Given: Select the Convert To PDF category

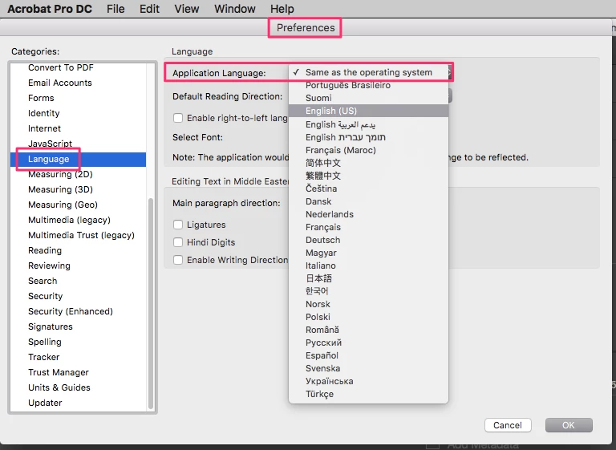Looking at the screenshot, I should 78,67.
